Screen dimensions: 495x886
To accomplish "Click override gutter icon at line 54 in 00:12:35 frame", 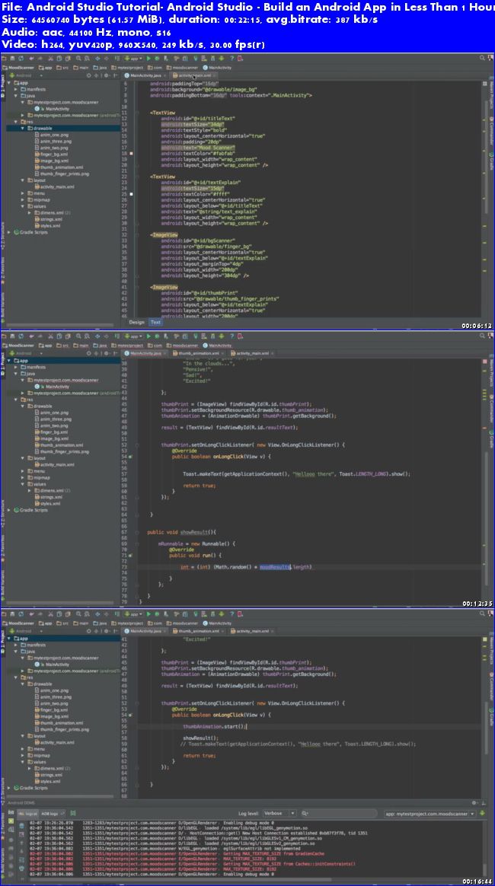I will click(131, 456).
